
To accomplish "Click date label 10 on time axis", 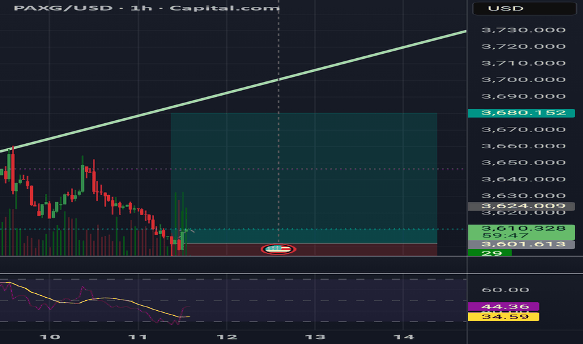I will click(x=53, y=337).
